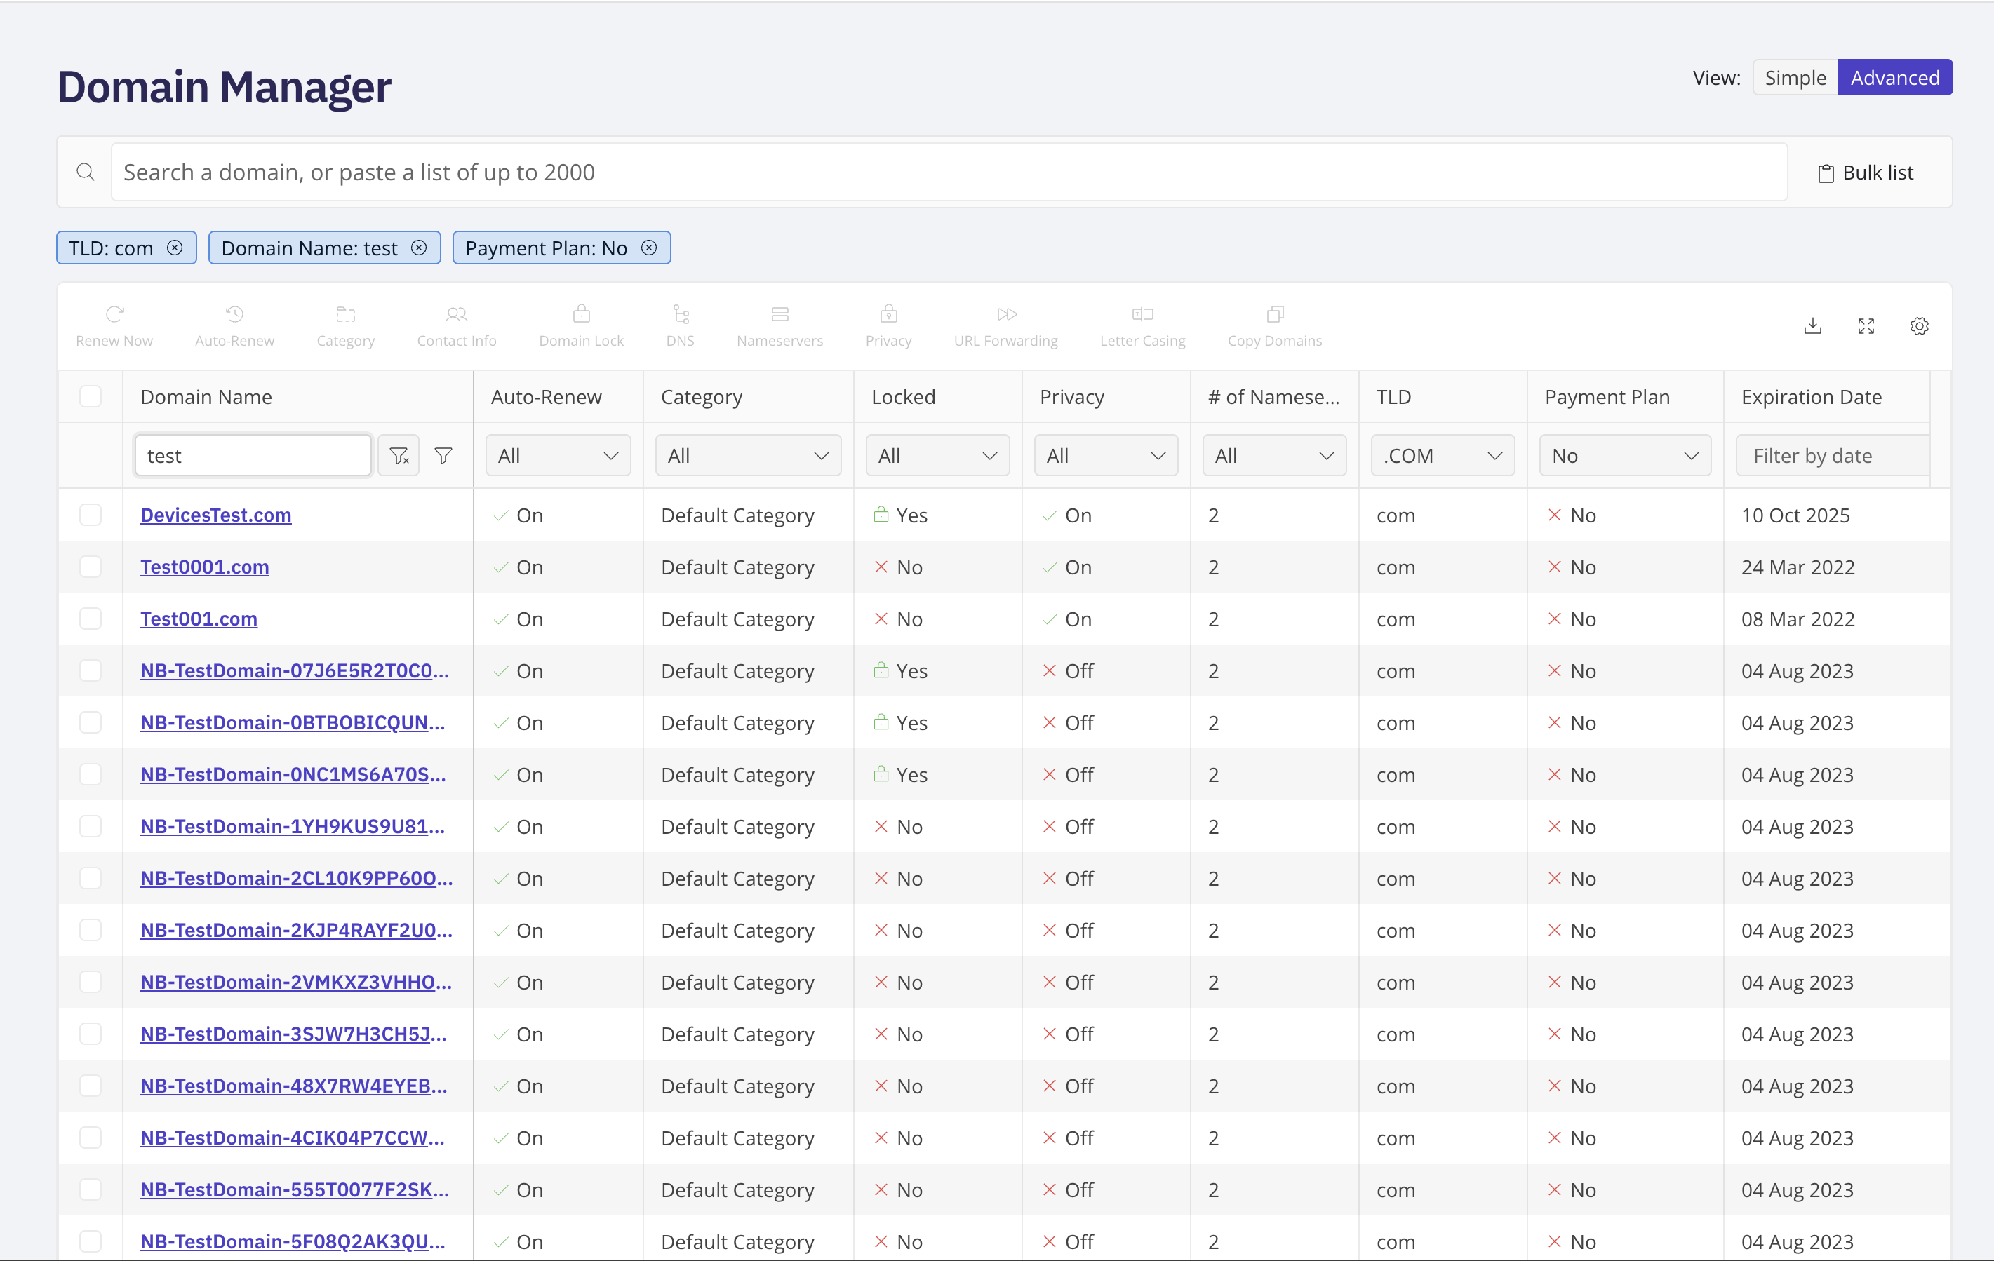Open Contact Info from the toolbar
This screenshot has height=1261, width=1994.
click(456, 326)
